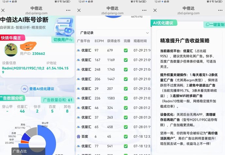Tap the 获得金币 column header

coord(114,41)
